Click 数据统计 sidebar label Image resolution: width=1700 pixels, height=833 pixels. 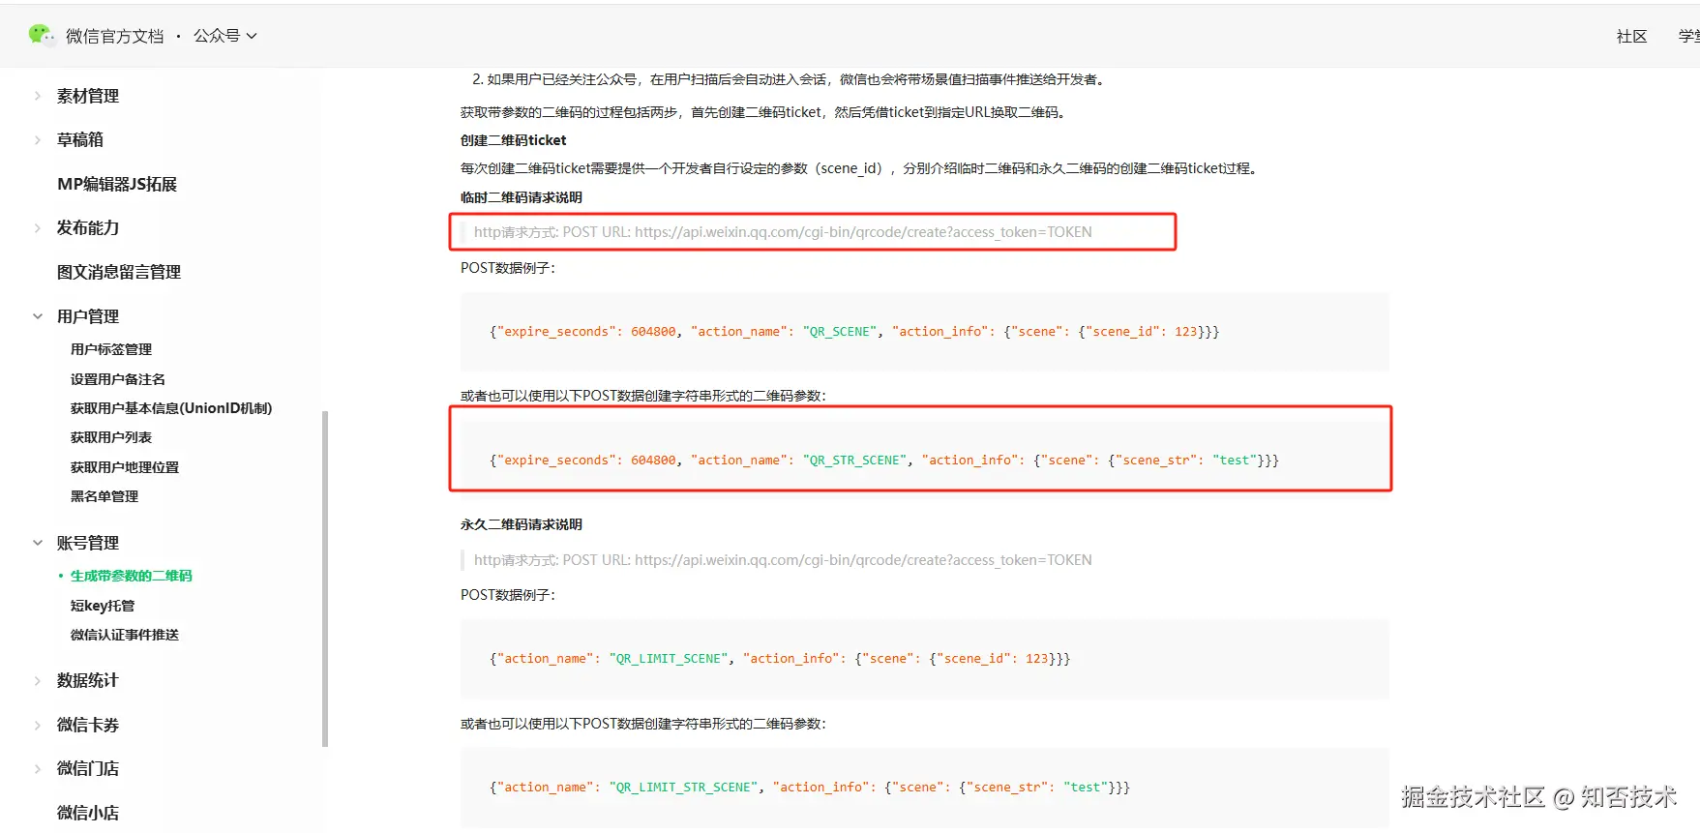point(88,681)
